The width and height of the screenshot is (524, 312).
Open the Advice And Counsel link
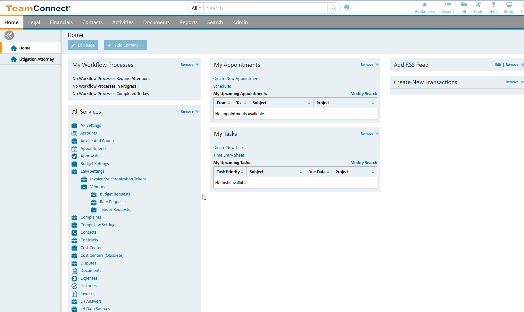[x=98, y=141]
